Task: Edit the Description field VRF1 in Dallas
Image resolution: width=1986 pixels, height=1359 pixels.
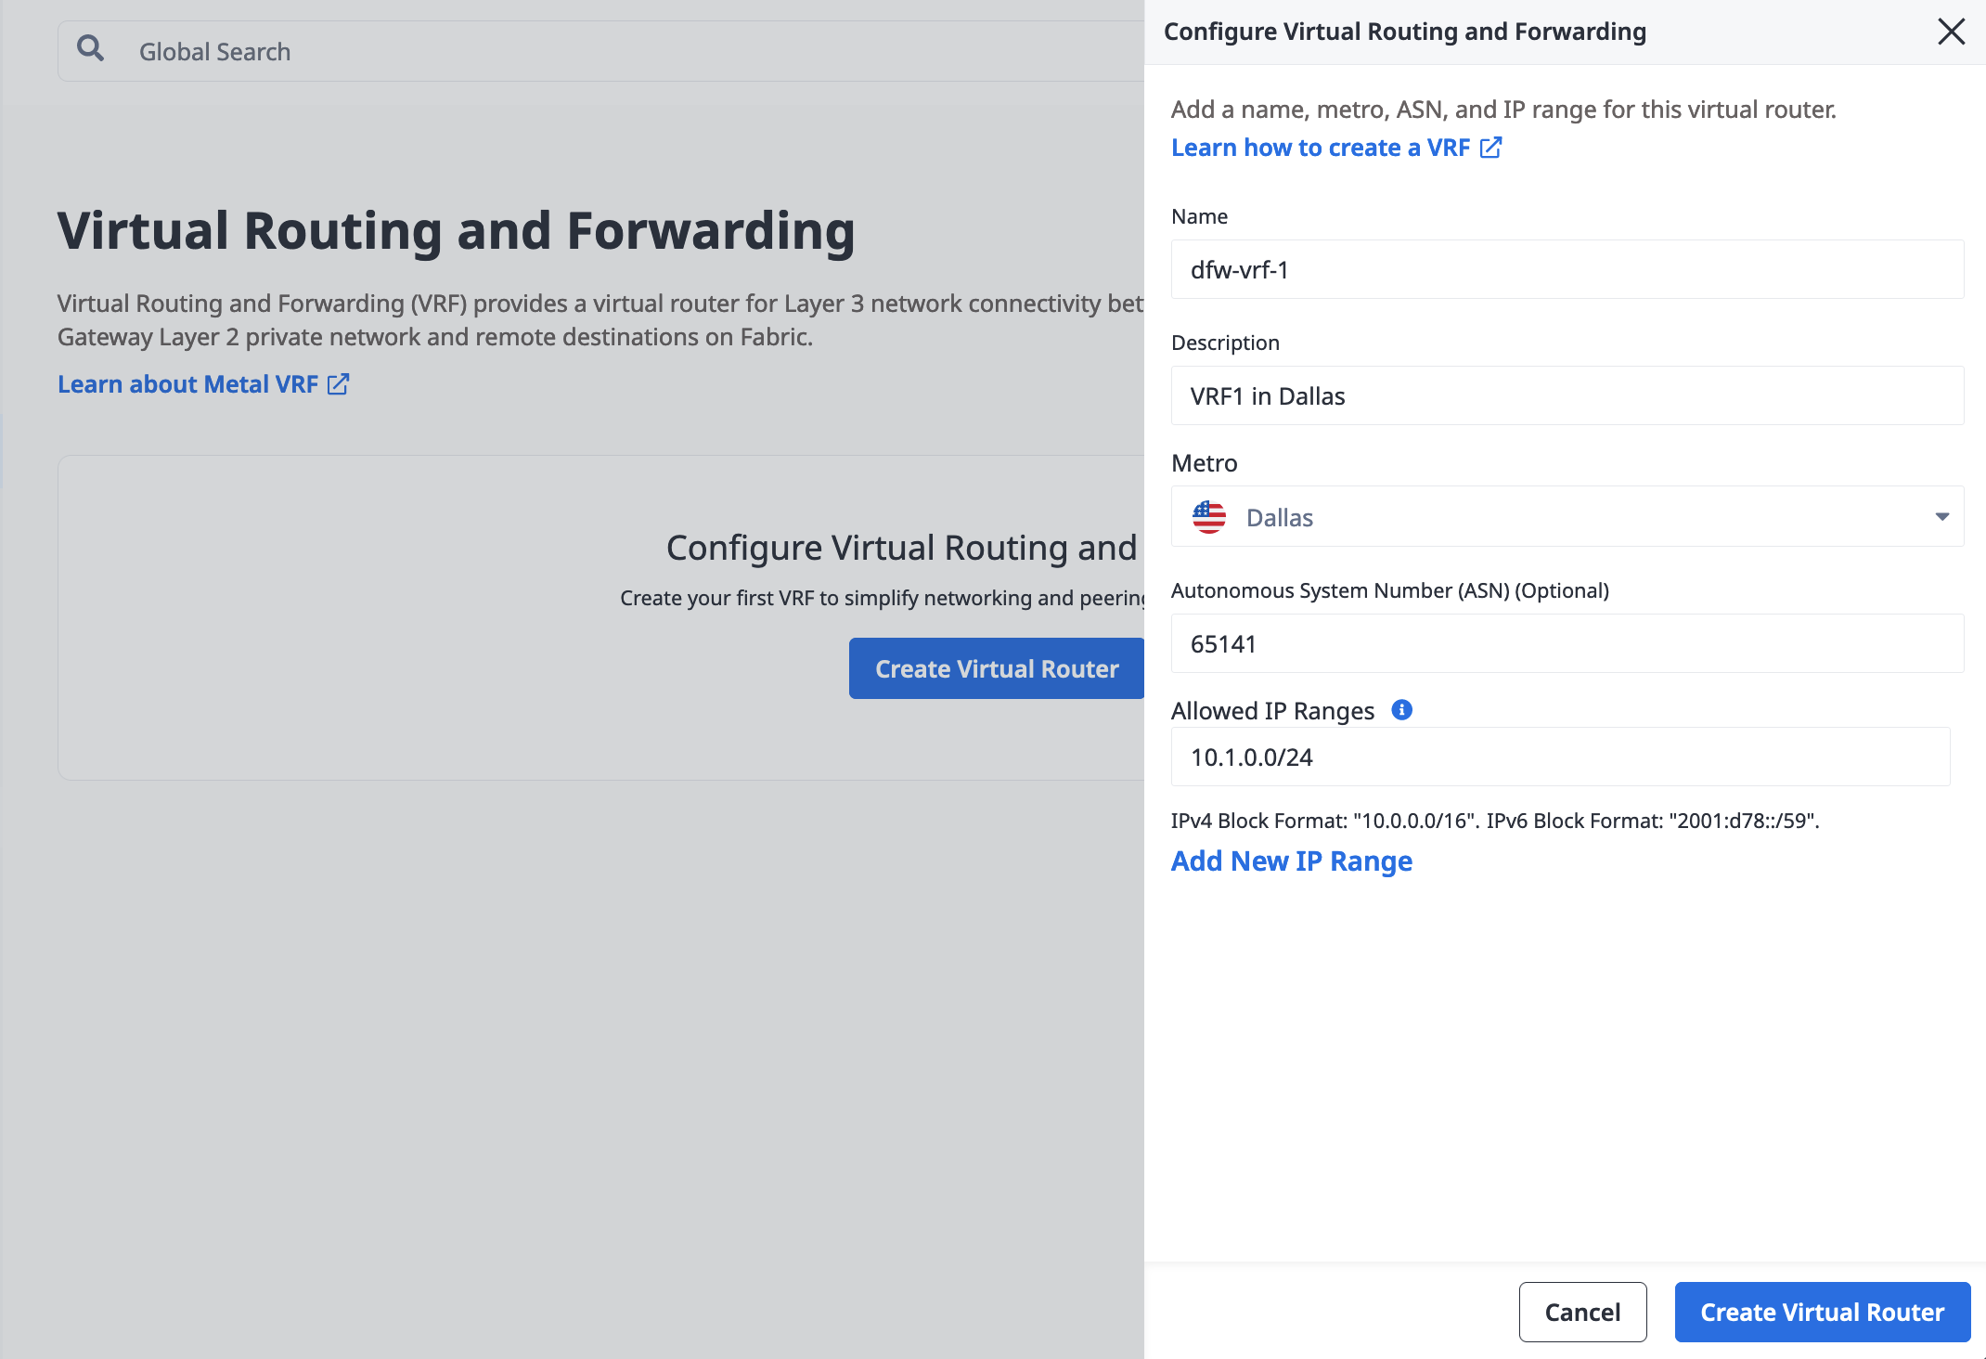Action: coord(1567,396)
